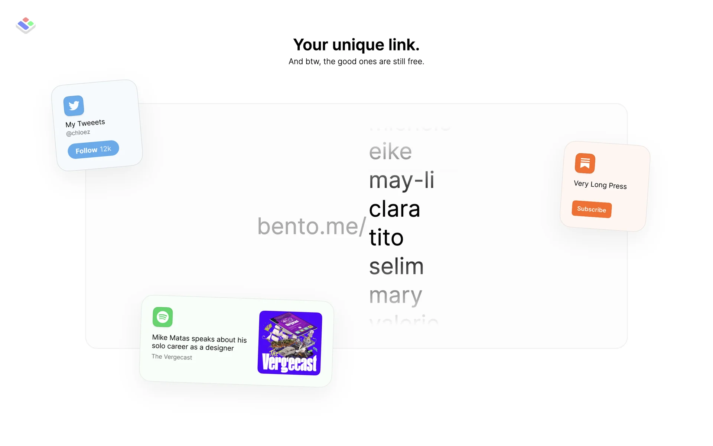Click the Bento logo icon
Screen dimensions: 713x446
(26, 25)
